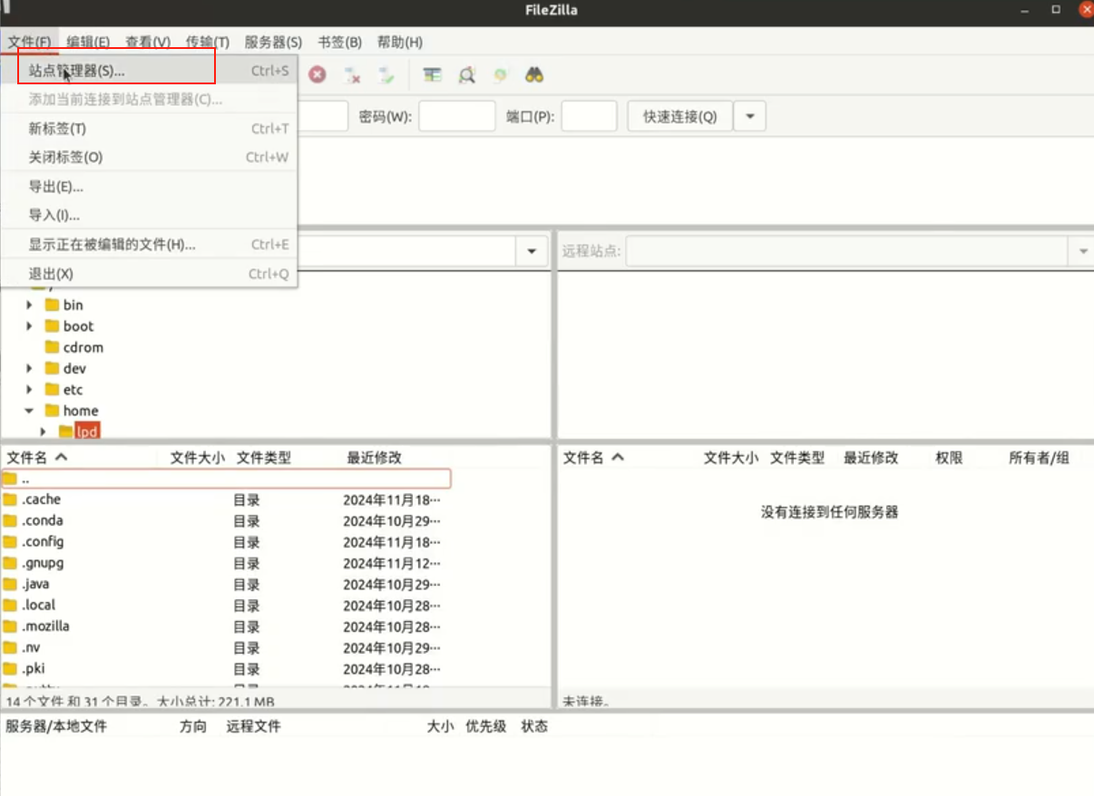Choose 新标签(T) menu entry

(x=149, y=129)
